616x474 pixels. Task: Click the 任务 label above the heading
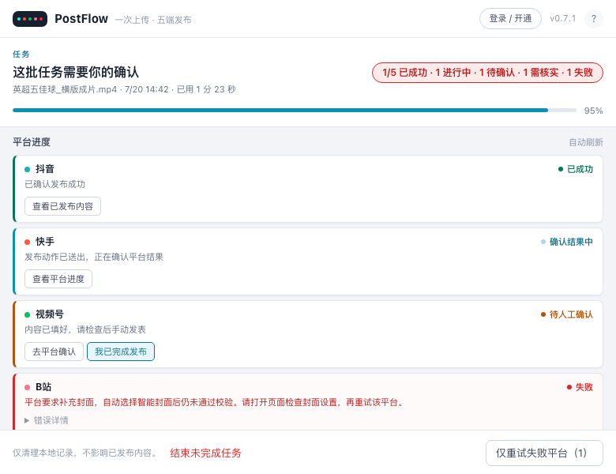(x=21, y=55)
